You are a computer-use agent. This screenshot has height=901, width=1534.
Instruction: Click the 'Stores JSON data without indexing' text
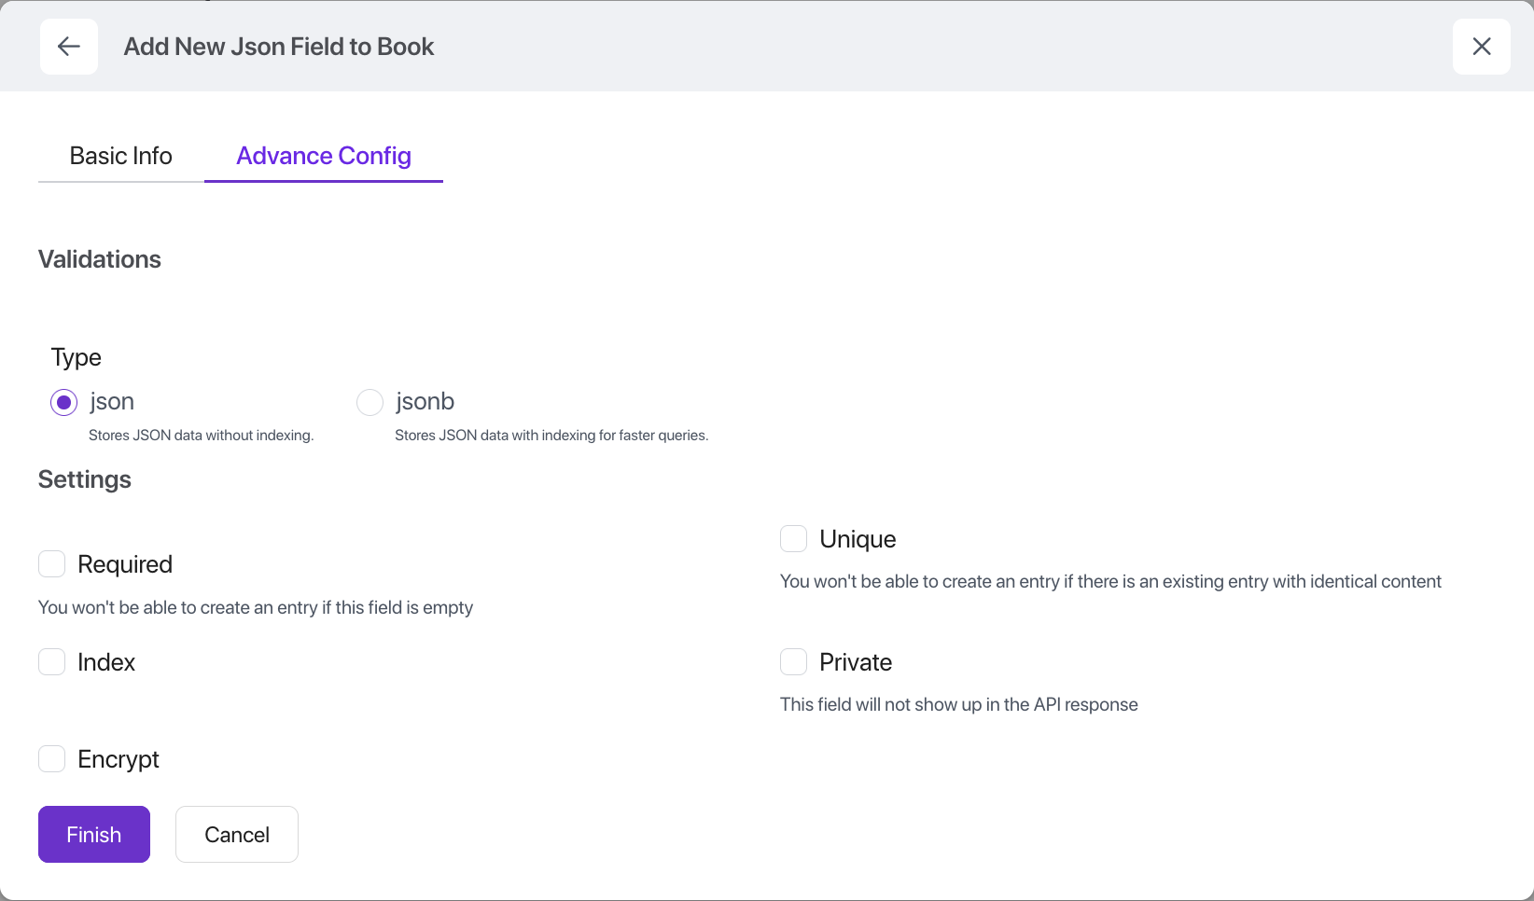201,436
